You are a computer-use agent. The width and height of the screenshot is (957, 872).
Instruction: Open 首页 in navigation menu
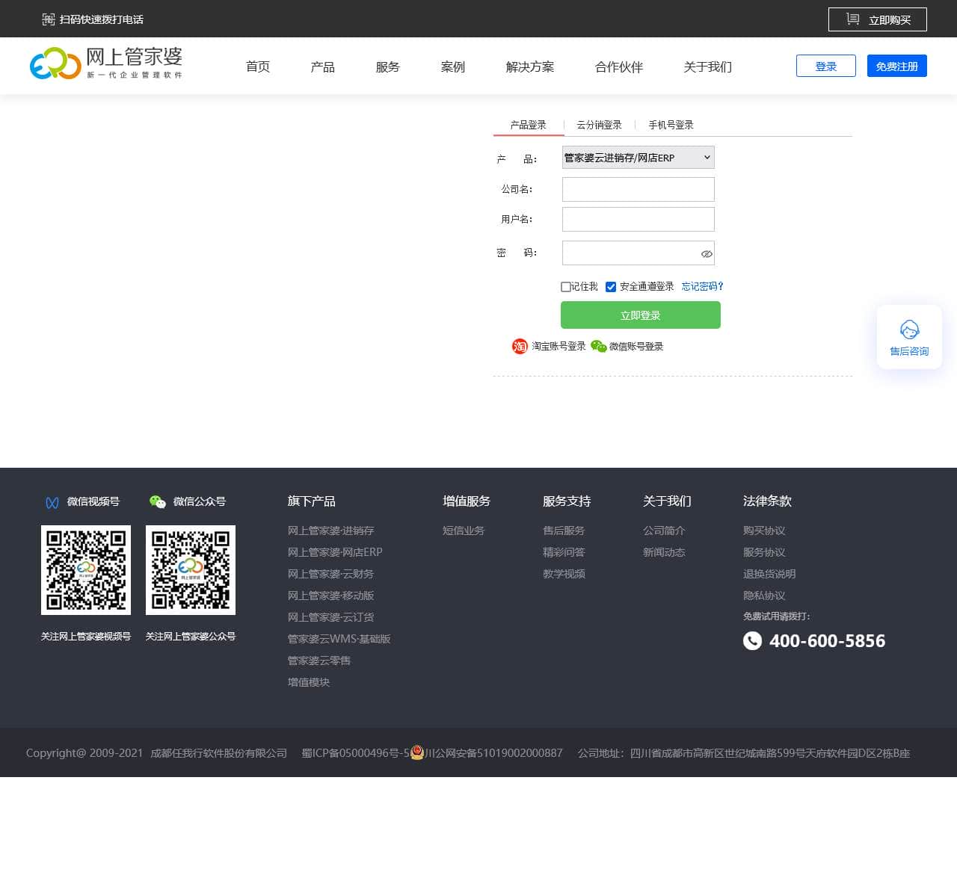tap(258, 67)
